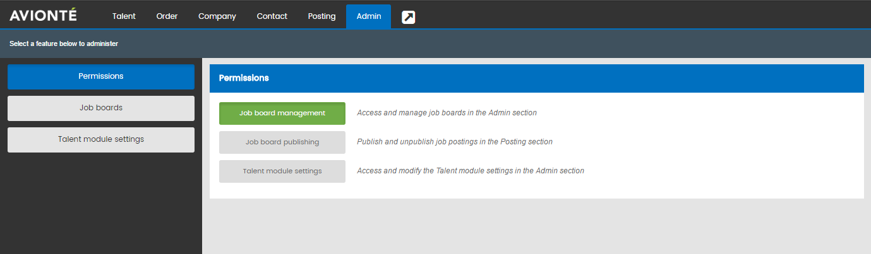Toggle the green Job board management permission
Viewport: 871px width, 254px height.
(282, 113)
